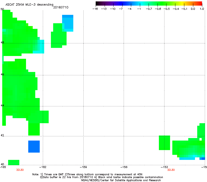Click the -0.6 colorbar tick label

(158, 9)
